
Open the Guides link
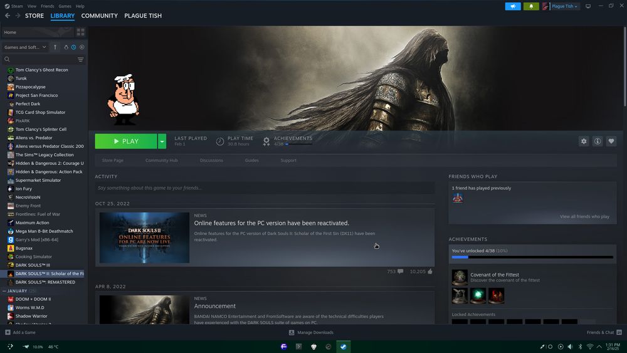click(x=252, y=161)
